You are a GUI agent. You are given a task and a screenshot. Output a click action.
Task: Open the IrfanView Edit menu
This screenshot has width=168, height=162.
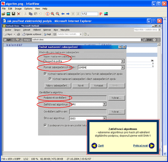click(10, 9)
